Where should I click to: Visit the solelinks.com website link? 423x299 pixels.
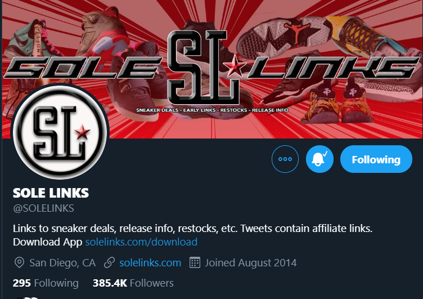coord(150,262)
